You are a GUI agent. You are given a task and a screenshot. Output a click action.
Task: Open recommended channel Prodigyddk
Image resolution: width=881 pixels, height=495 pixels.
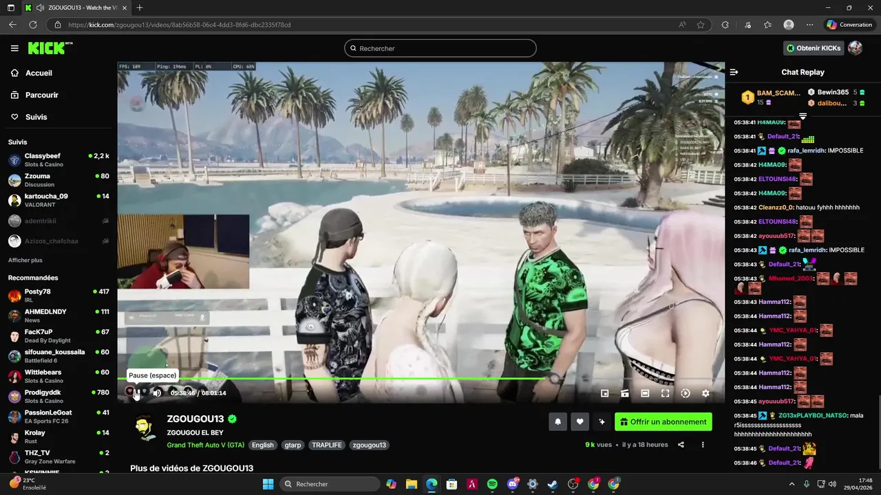[59, 396]
